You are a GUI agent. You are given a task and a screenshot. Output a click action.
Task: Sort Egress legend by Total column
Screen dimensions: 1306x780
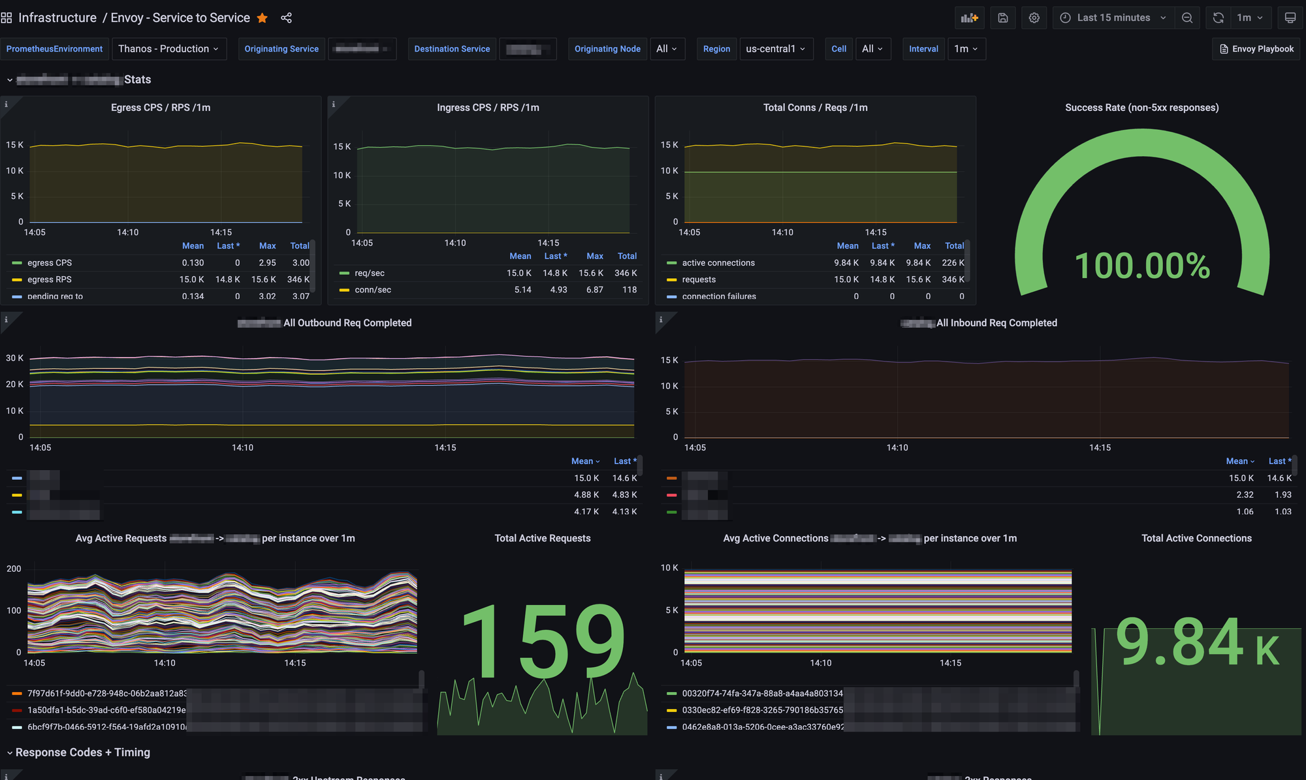[x=300, y=245]
